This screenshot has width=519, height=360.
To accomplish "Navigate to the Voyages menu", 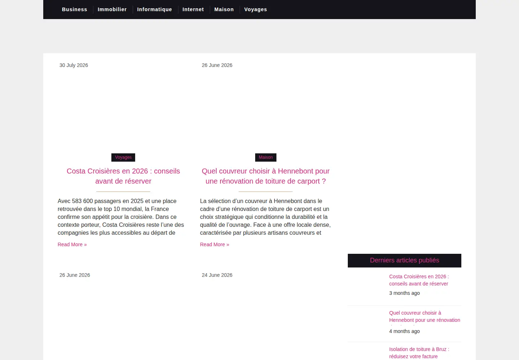I will 256,9.
